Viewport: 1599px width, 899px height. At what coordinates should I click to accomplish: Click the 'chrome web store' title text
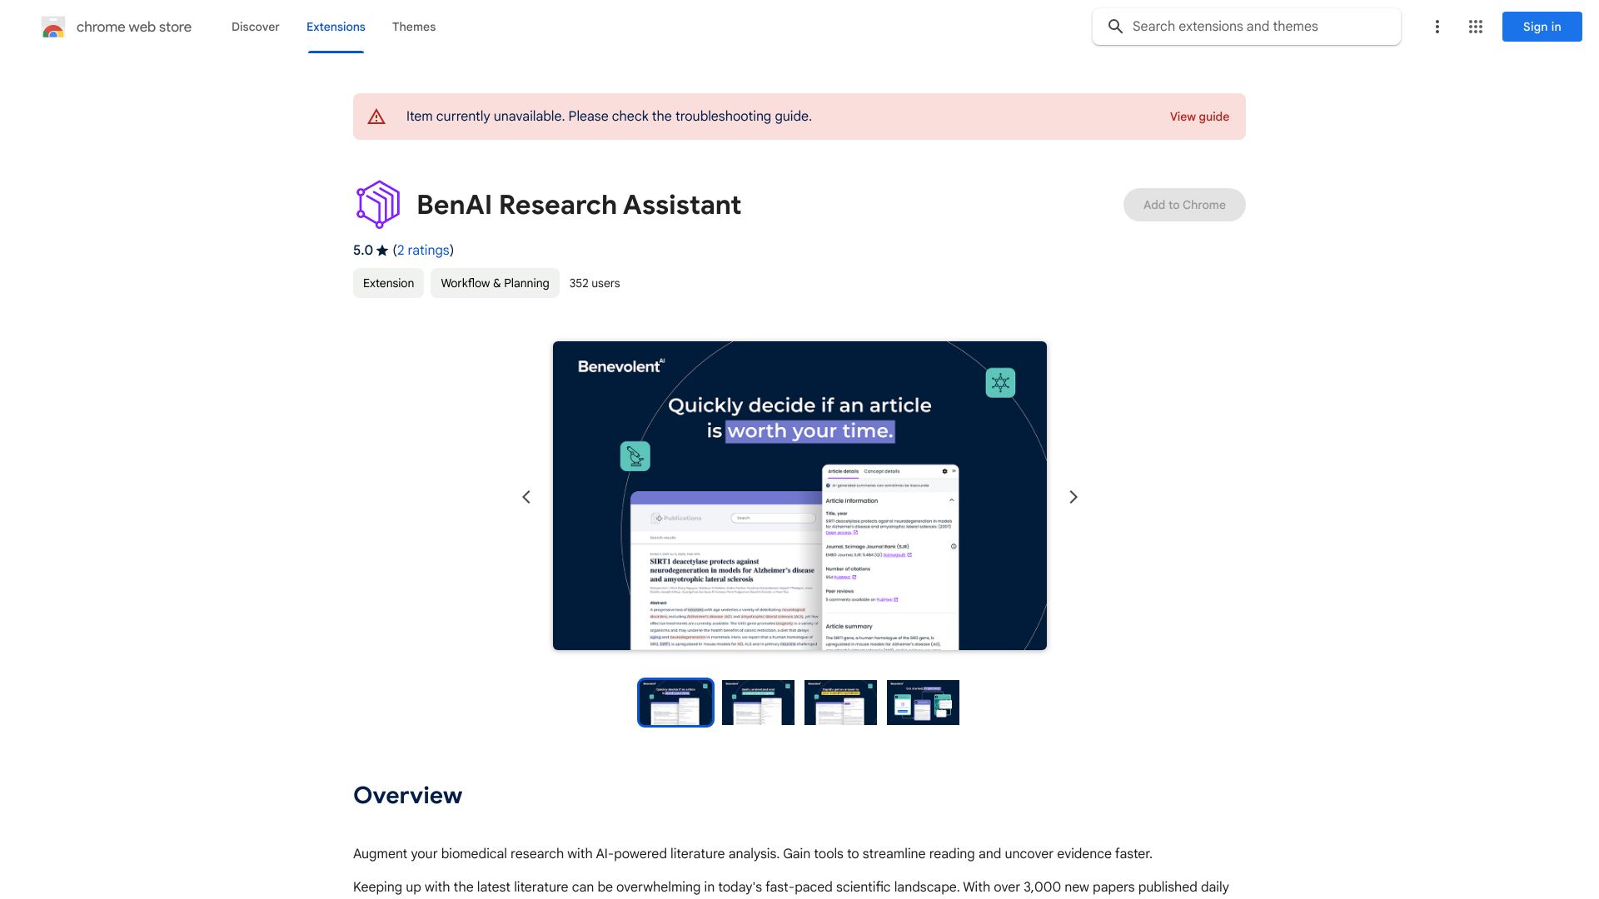tap(134, 27)
